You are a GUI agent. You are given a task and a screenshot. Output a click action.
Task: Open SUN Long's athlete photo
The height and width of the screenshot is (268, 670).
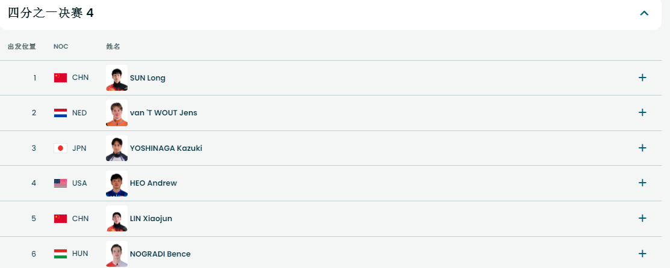click(x=117, y=78)
